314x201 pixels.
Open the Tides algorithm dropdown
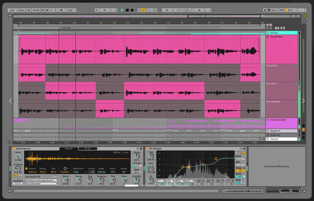point(80,172)
